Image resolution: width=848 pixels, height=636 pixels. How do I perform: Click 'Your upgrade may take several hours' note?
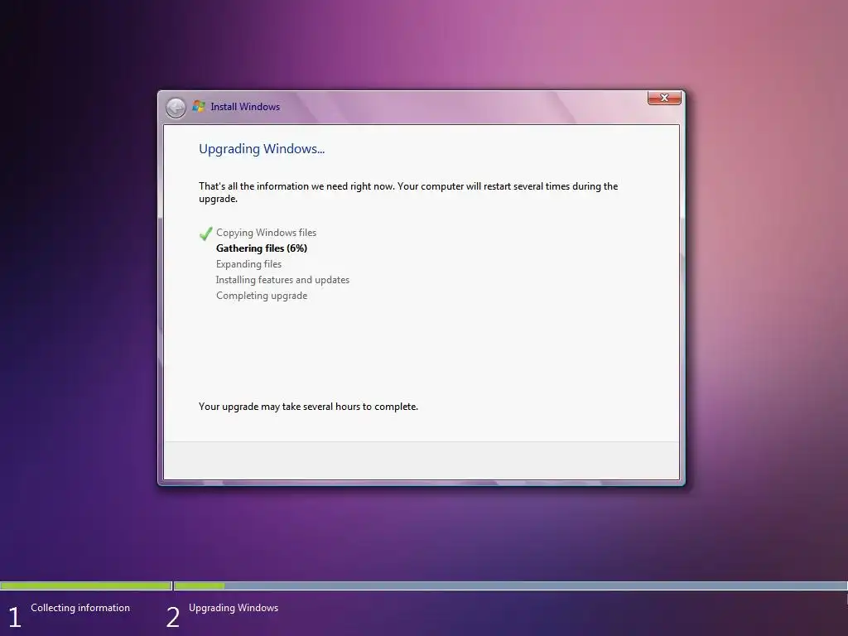[308, 407]
